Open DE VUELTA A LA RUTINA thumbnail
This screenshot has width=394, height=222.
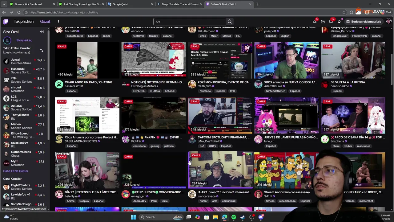coord(353,60)
